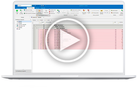137x95 pixels.
Task: Click the percentage stepper up arrow
Action: pyautogui.click(x=109, y=13)
